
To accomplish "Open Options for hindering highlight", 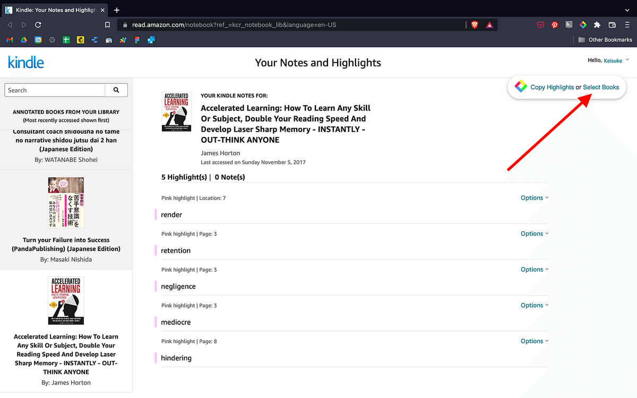I will coord(535,341).
